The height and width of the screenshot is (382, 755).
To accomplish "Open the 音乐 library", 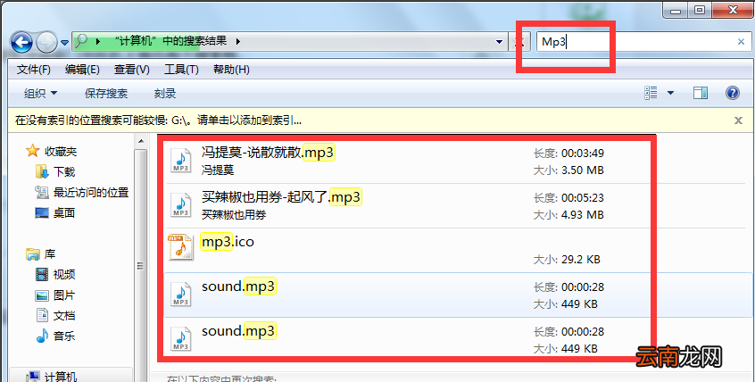I will 64,336.
